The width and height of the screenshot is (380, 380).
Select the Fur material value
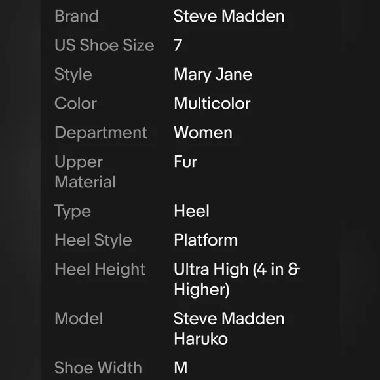tap(185, 162)
